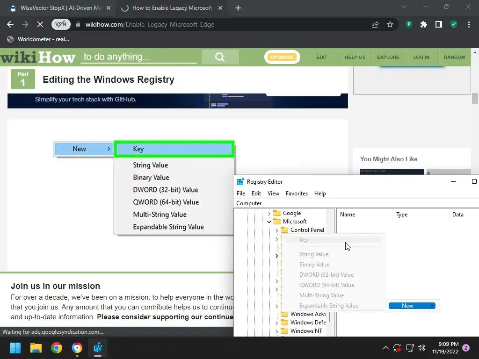479x359 pixels.
Task: Choose Key from the Registry Editor New submenu
Action: click(333, 240)
